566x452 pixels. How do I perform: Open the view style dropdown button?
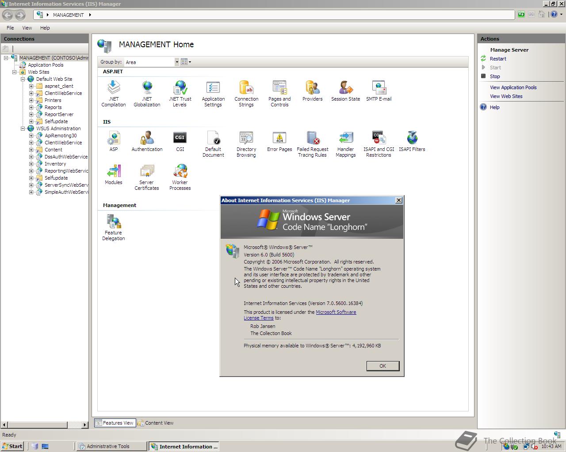pyautogui.click(x=186, y=62)
